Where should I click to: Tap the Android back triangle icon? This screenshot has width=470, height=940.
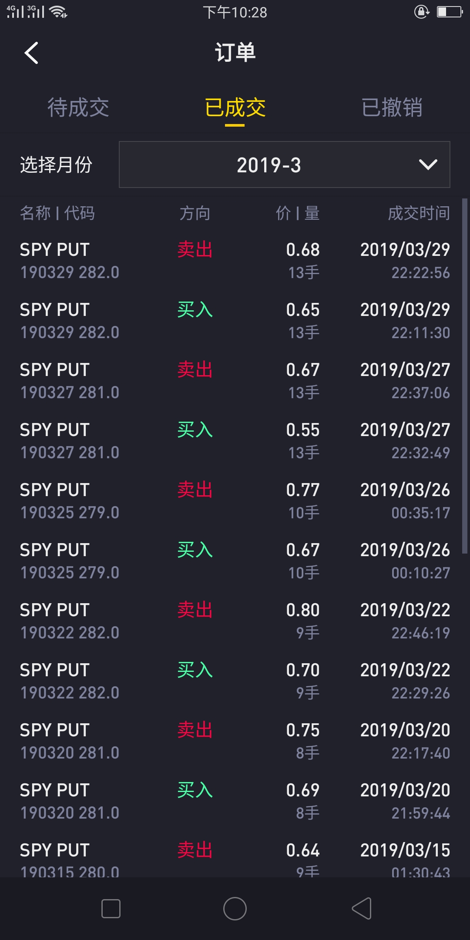coord(361,909)
